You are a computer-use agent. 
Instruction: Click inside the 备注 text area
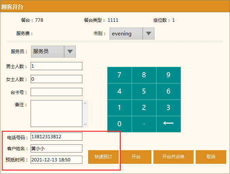click(56, 113)
